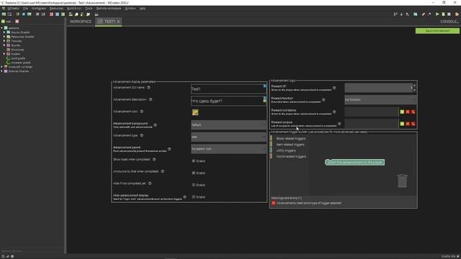Click the first workspace icon in left toolbar
The width and height of the screenshot is (461, 259).
coord(4,14)
